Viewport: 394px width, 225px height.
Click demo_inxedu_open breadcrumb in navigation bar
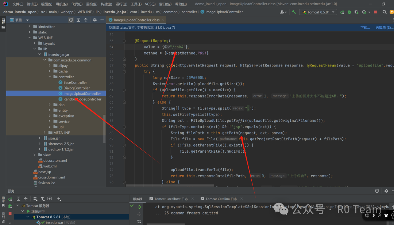[20, 12]
